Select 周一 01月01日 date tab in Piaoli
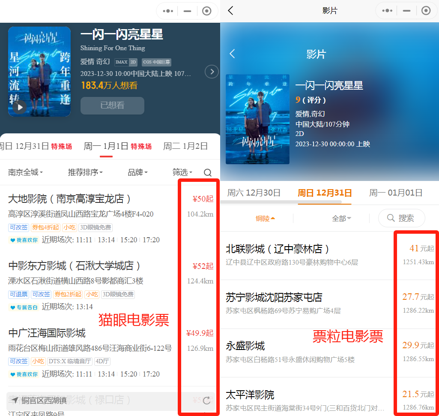The image size is (439, 416). coord(396,193)
